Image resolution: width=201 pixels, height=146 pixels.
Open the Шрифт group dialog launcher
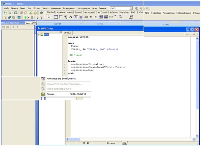pyautogui.click(x=81, y=24)
